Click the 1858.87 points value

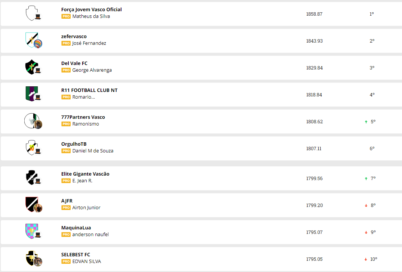(x=314, y=14)
